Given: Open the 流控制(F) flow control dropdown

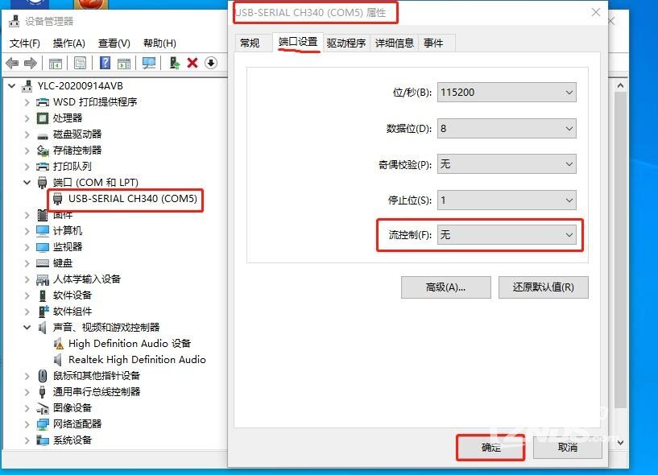Looking at the screenshot, I should click(x=507, y=235).
